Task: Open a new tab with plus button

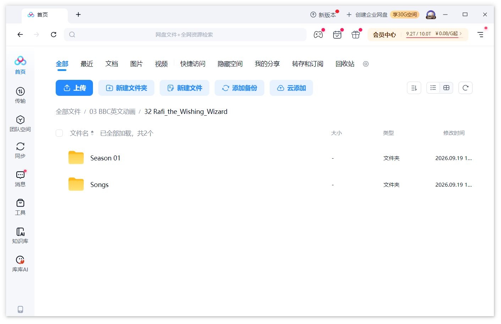Action: coord(78,15)
